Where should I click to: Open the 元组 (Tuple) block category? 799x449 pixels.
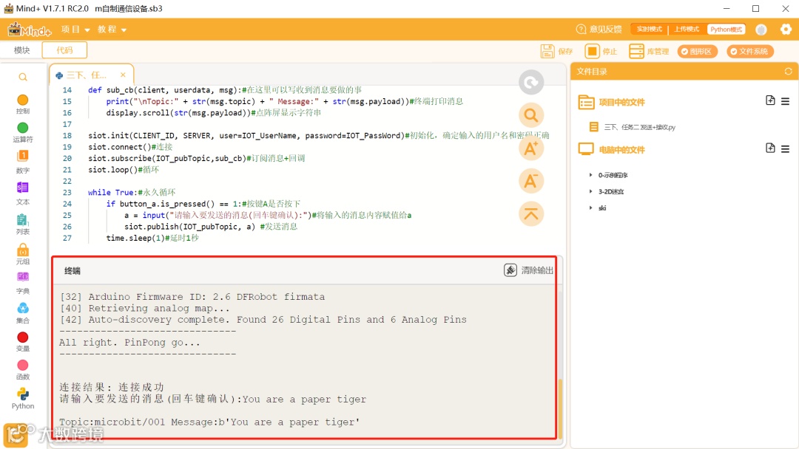pos(22,250)
